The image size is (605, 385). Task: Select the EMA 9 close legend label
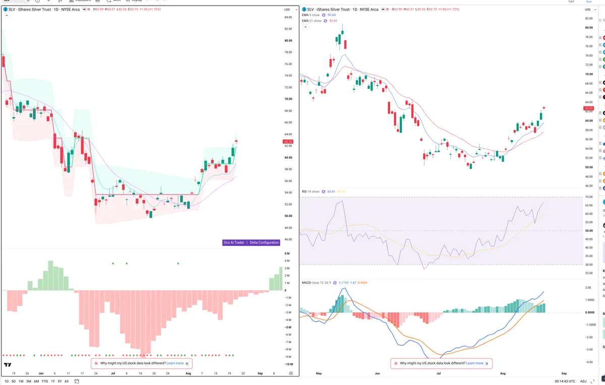coord(311,15)
